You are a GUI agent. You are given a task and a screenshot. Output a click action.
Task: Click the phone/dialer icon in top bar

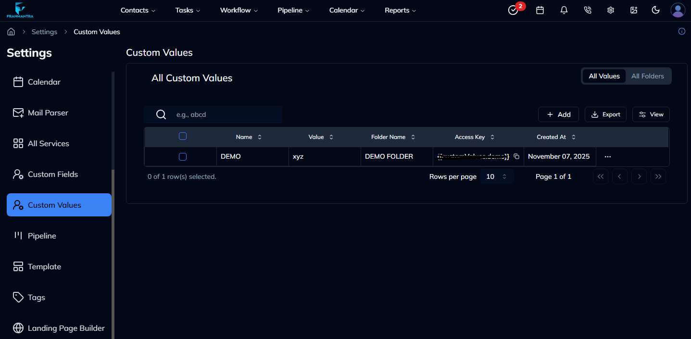pos(587,10)
